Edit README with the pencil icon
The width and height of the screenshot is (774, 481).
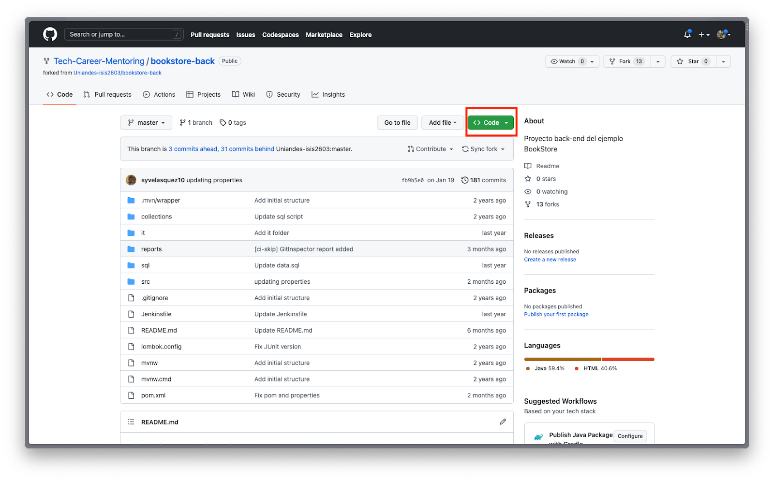point(503,422)
